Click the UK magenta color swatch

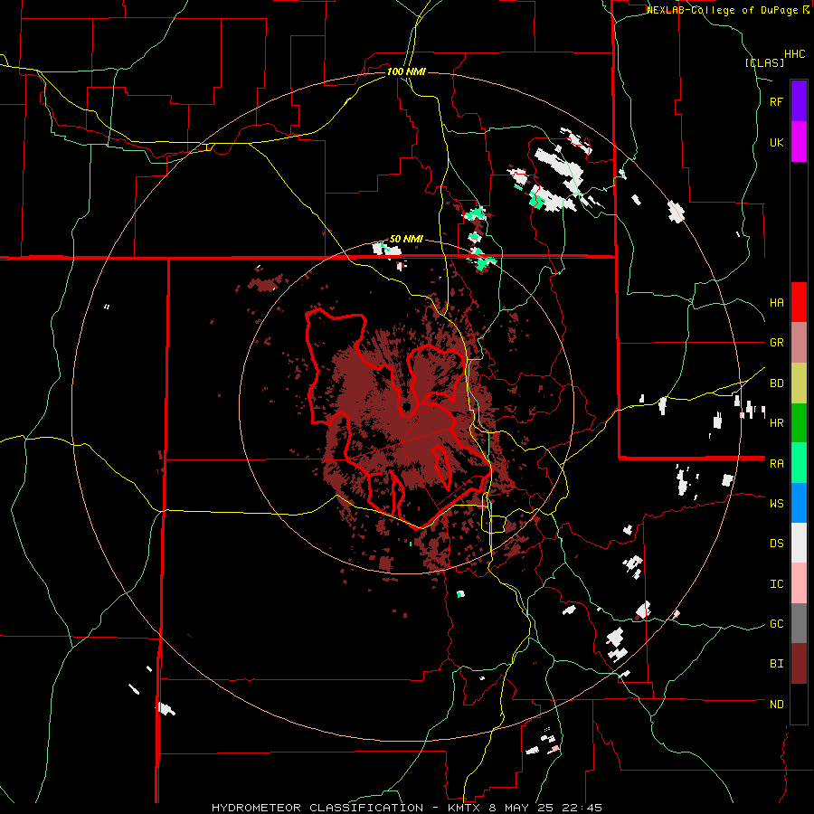click(x=799, y=142)
